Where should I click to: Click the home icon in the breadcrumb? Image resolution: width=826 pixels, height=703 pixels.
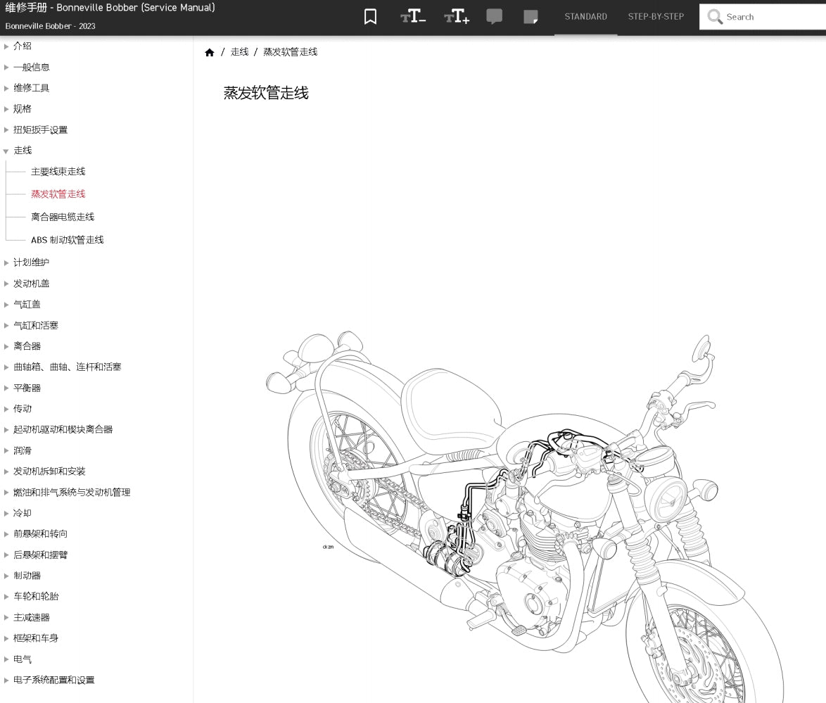(210, 51)
